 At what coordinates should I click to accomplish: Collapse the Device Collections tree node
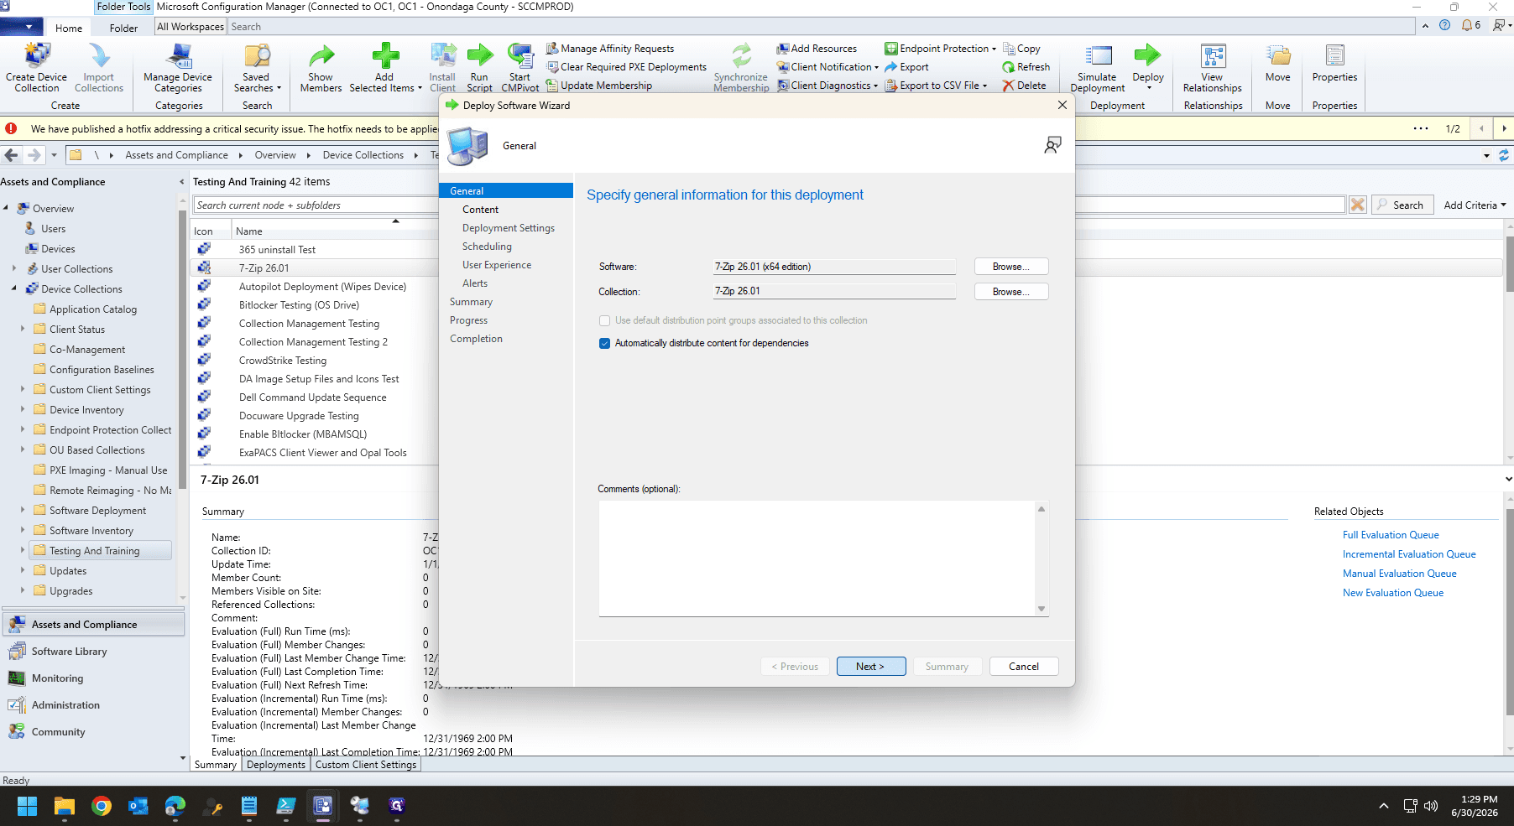[x=14, y=289]
